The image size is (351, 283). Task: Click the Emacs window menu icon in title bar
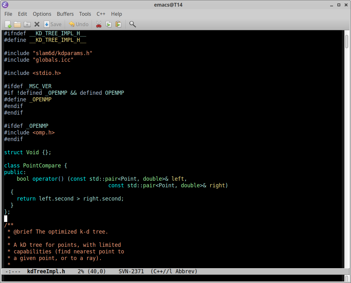coord(5,5)
